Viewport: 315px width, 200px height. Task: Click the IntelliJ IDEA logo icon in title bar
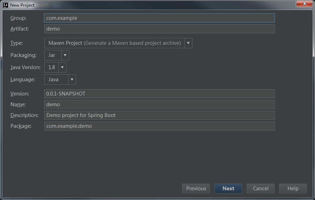[x=6, y=5]
